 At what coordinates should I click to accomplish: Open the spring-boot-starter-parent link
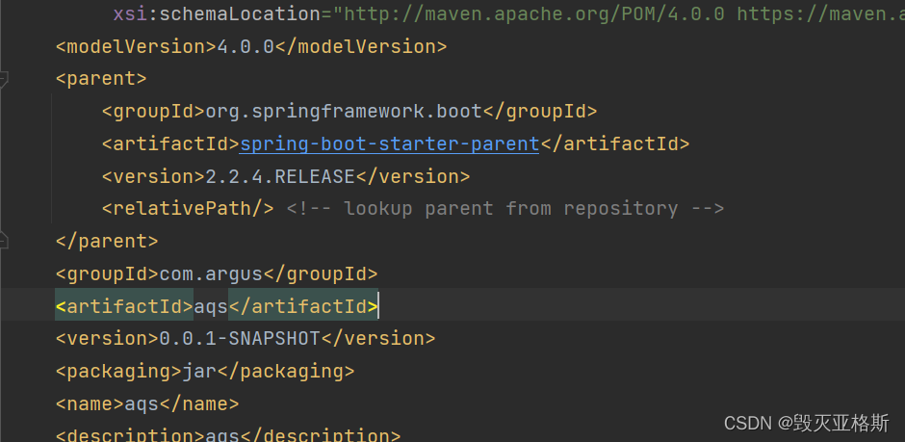(390, 143)
